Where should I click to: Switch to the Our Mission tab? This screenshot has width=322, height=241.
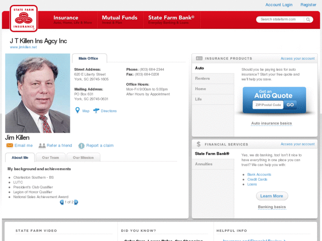tap(83, 157)
